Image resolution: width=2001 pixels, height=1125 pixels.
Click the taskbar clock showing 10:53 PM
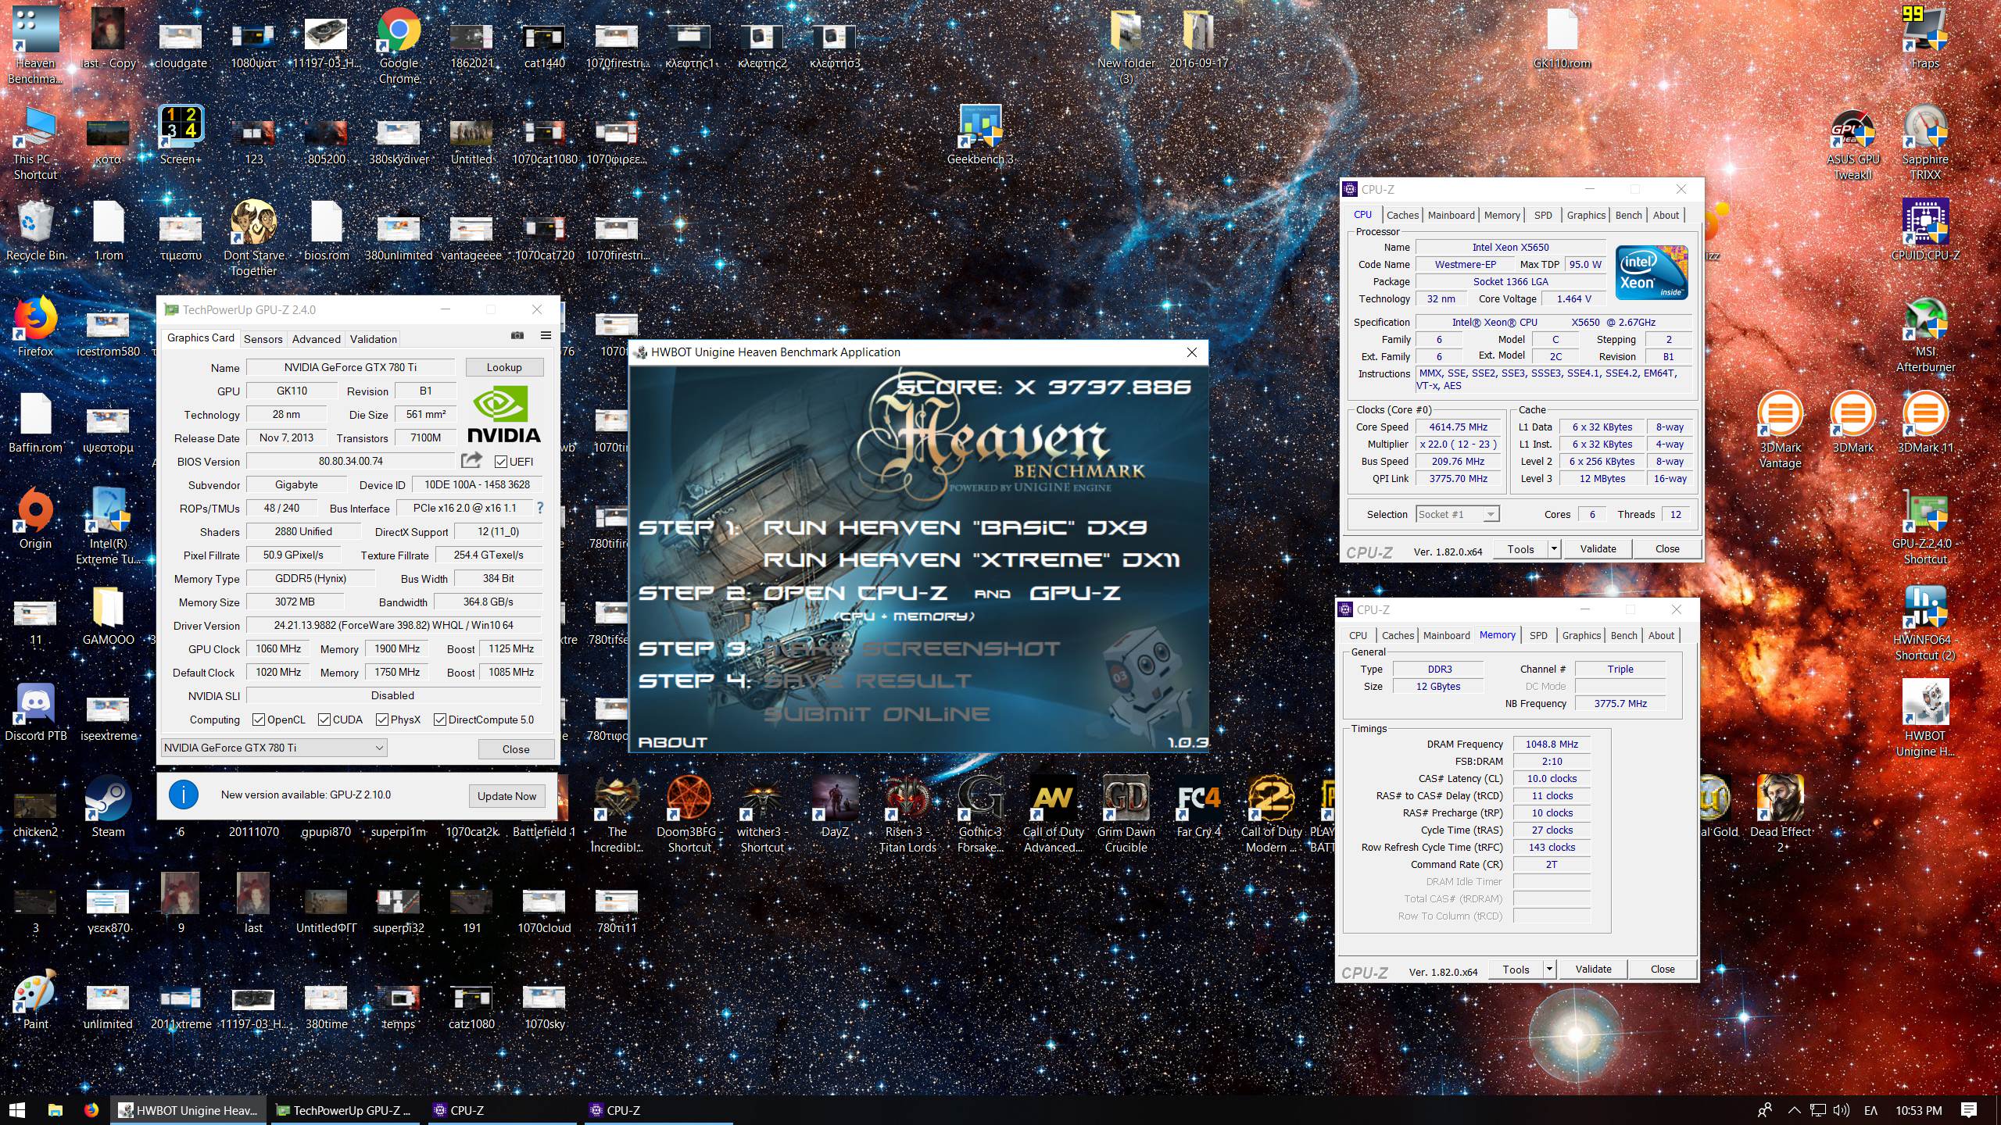click(1918, 1109)
